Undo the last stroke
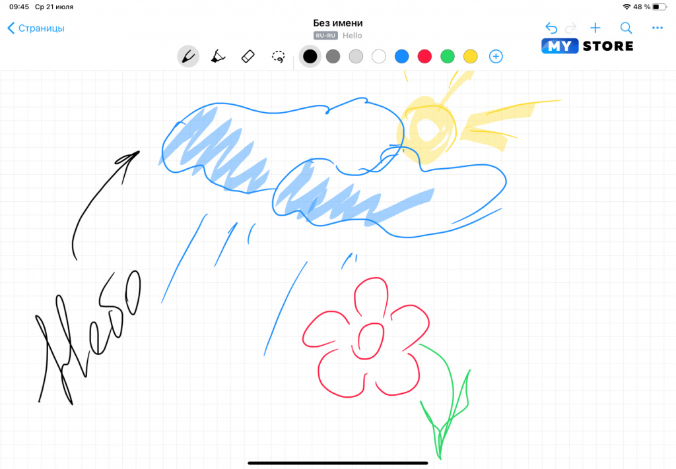This screenshot has width=676, height=469. pyautogui.click(x=551, y=28)
